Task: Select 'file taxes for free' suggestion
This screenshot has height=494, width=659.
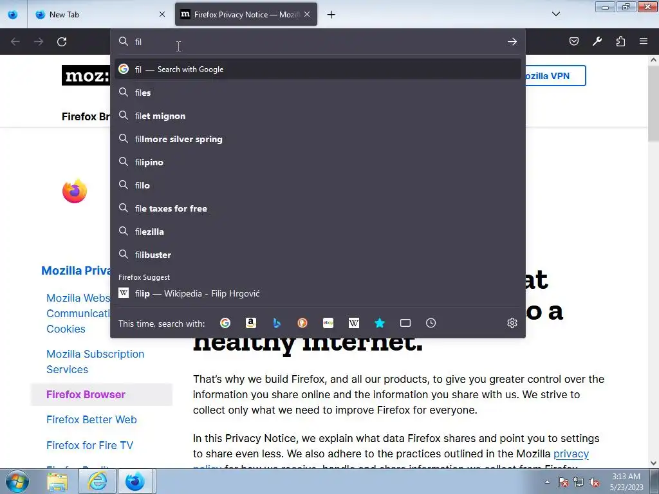Action: 318,208
